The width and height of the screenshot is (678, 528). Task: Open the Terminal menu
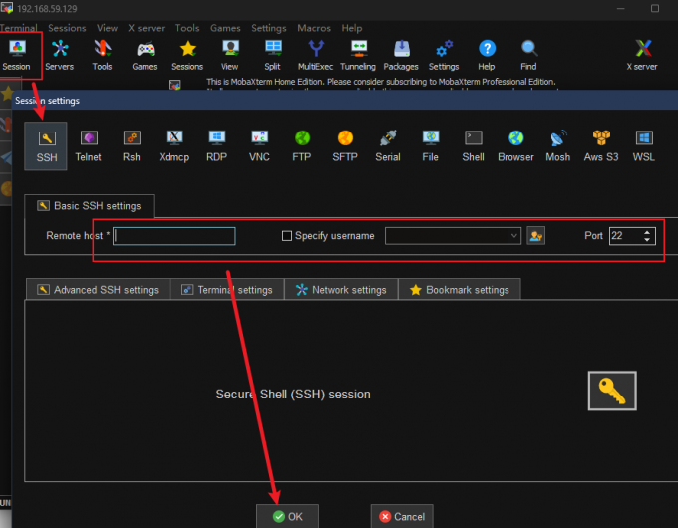click(x=19, y=28)
